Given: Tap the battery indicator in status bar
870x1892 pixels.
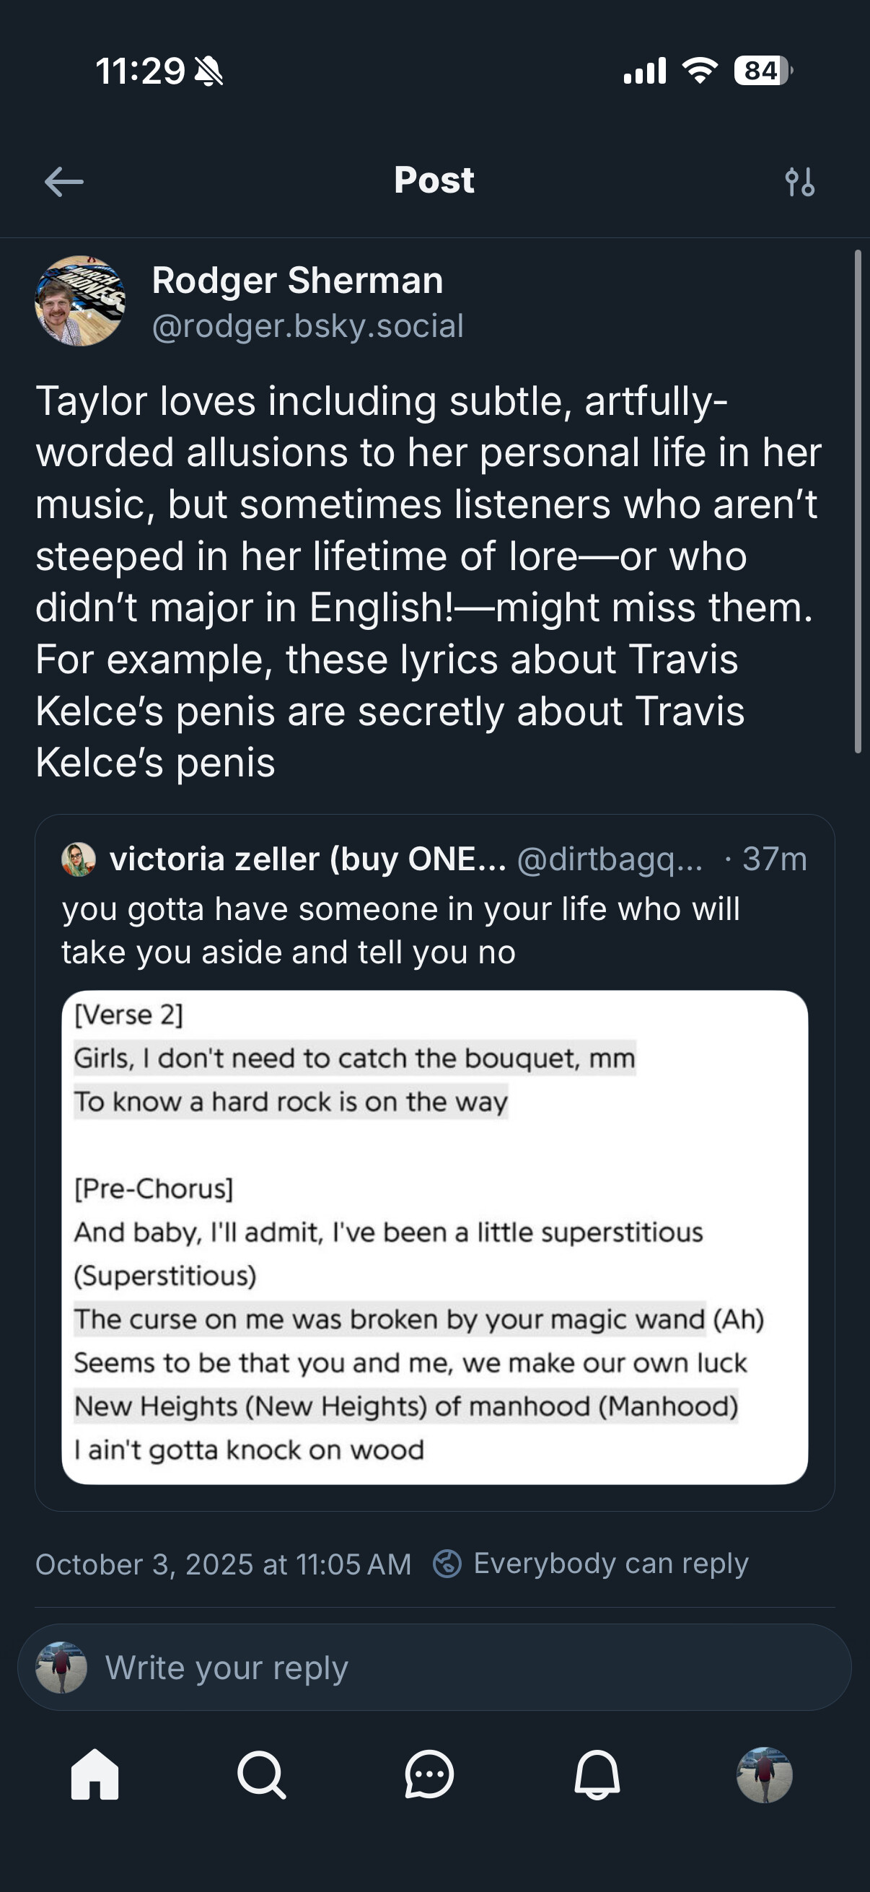Looking at the screenshot, I should 763,71.
